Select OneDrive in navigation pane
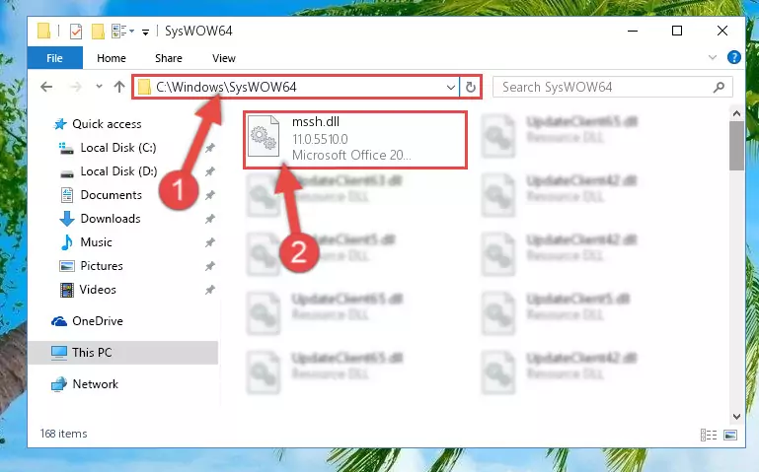The height and width of the screenshot is (472, 759). pos(87,321)
